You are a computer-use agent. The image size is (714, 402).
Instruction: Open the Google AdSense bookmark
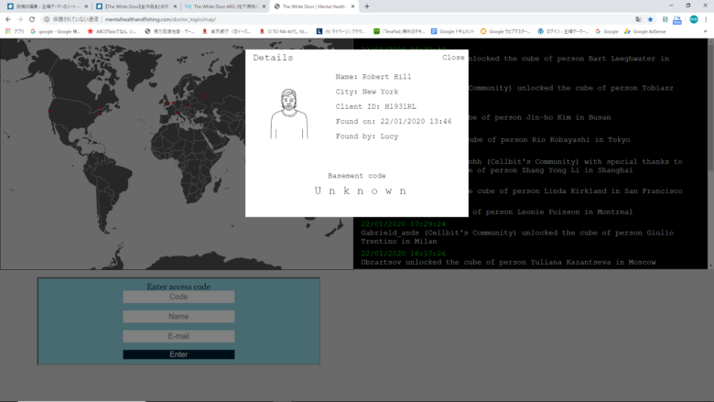click(644, 31)
